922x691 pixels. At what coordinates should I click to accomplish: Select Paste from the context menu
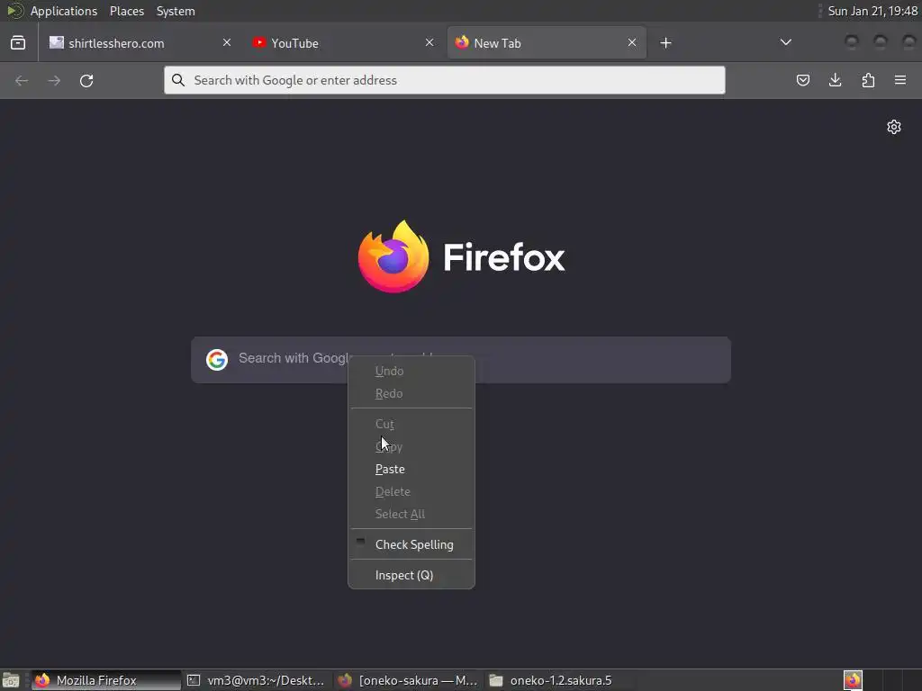click(411, 470)
